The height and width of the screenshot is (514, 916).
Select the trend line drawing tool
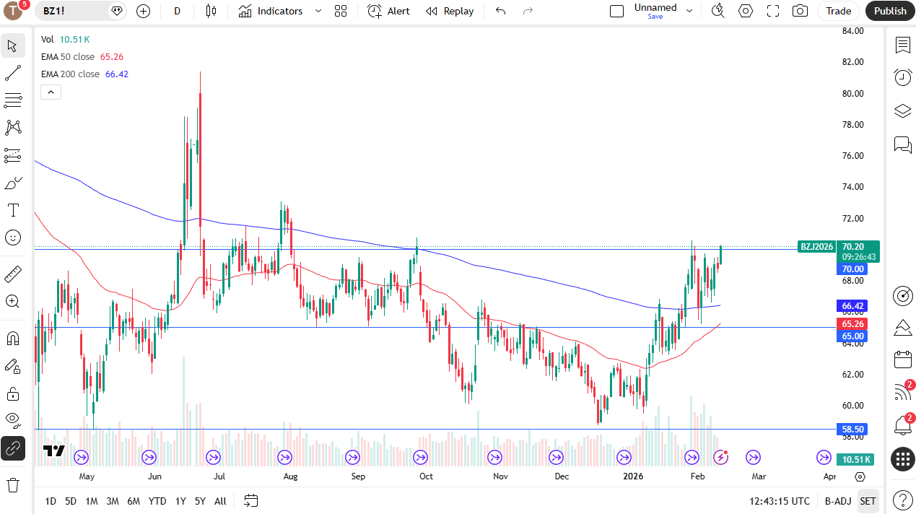pos(13,73)
